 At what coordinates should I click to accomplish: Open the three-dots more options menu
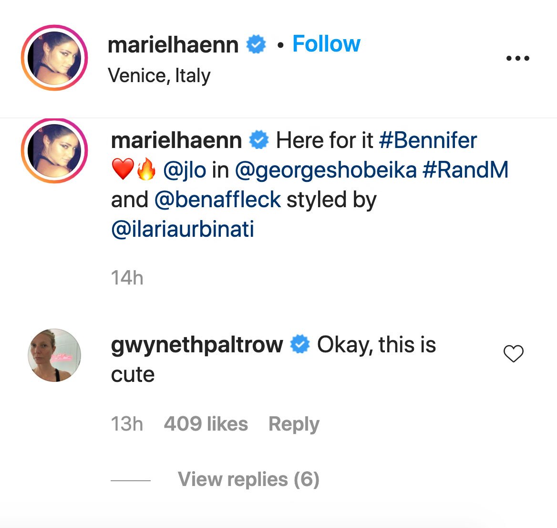tap(517, 58)
